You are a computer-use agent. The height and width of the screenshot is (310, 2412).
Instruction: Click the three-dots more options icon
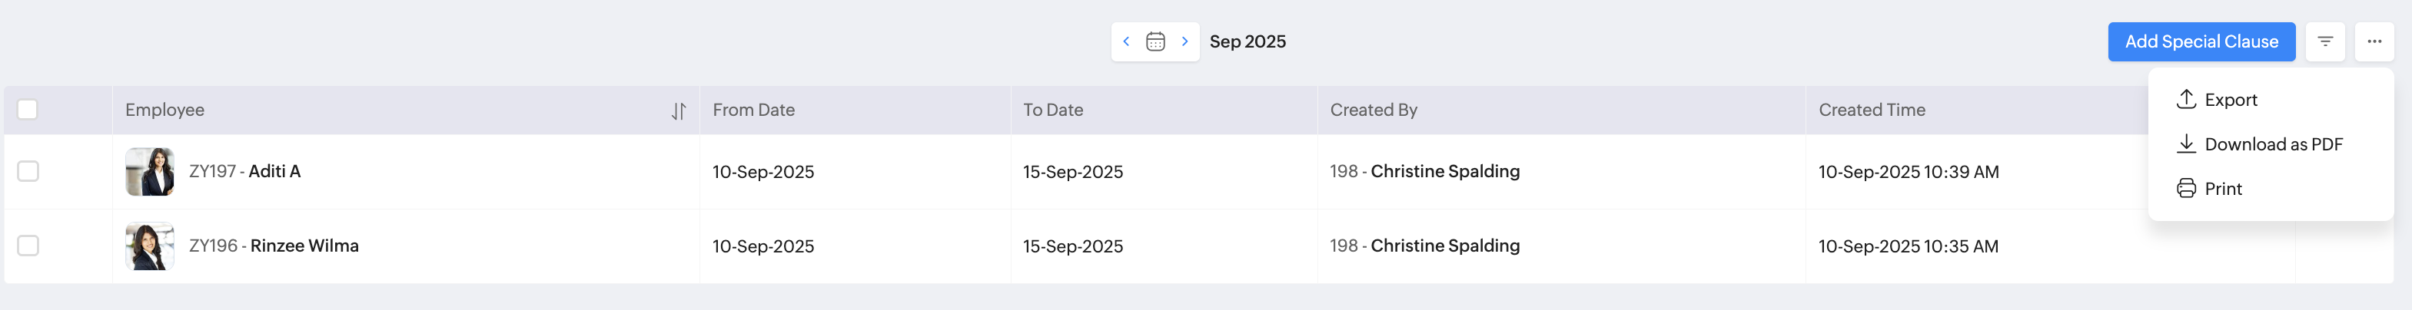[2374, 41]
